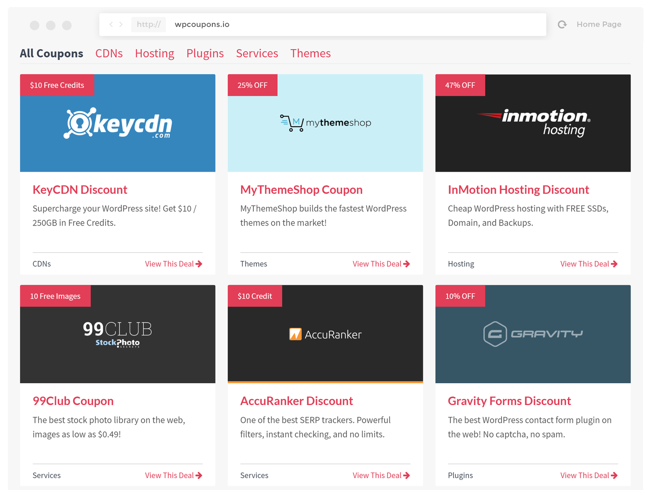Click the Plugins category under Gravity Forms

[460, 476]
